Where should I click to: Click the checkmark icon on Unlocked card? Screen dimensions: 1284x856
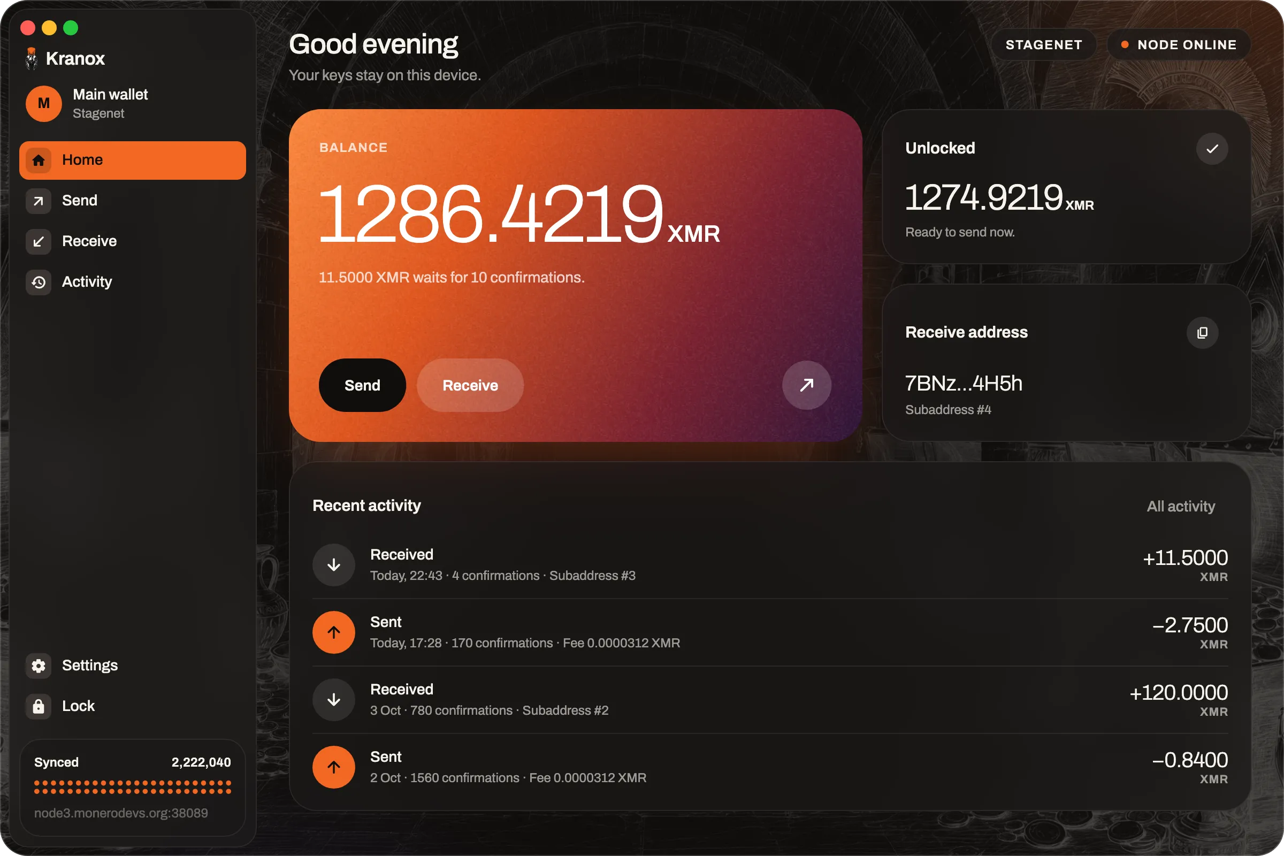tap(1212, 149)
